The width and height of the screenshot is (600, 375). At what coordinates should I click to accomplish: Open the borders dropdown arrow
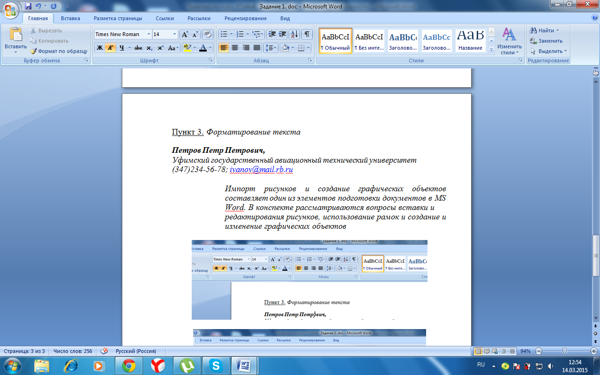(x=308, y=48)
